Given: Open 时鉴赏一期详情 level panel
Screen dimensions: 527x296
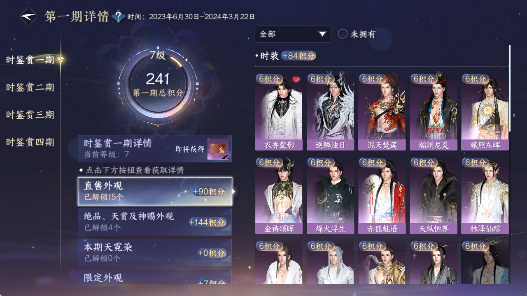Looking at the screenshot, I should point(155,149).
